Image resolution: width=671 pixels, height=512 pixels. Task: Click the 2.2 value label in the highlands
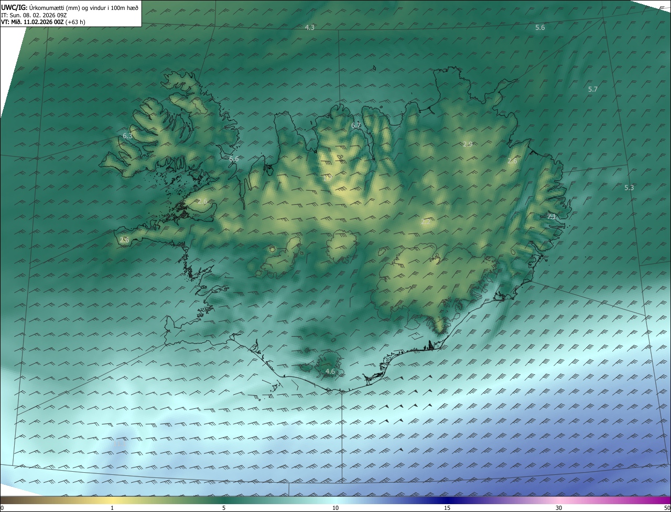[x=426, y=222]
